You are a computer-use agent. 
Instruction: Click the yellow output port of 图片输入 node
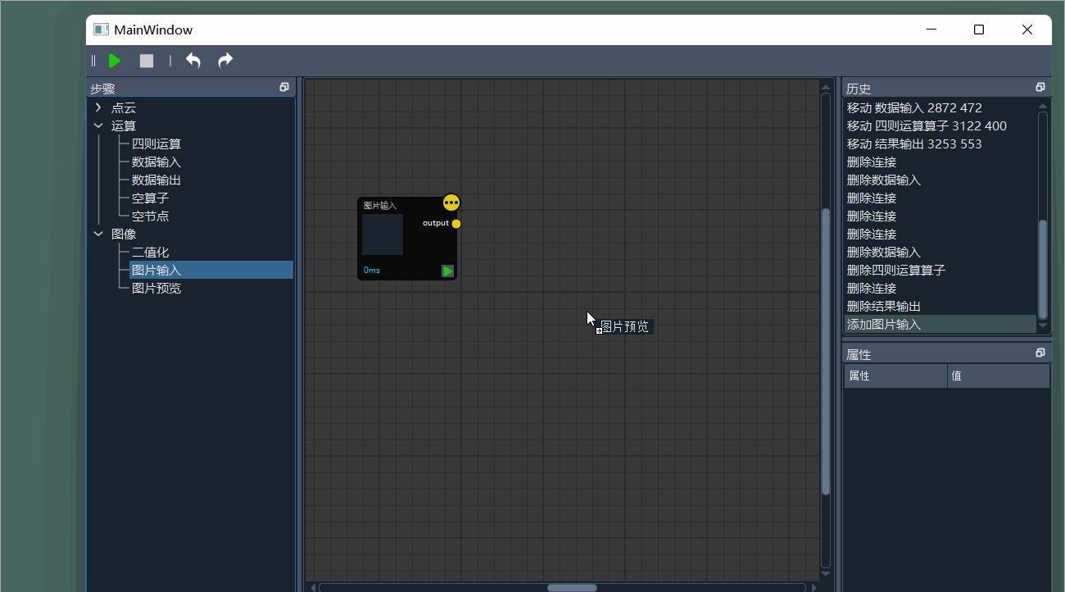tap(456, 224)
